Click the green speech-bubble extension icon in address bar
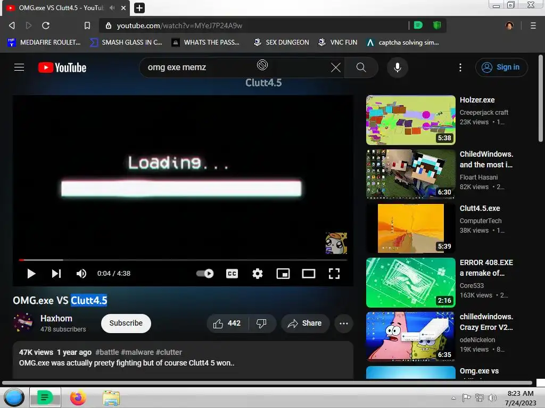Screen dimensions: 545x408 coord(418,25)
